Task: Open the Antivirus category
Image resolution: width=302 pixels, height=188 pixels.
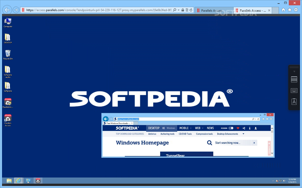Action: 152,134
